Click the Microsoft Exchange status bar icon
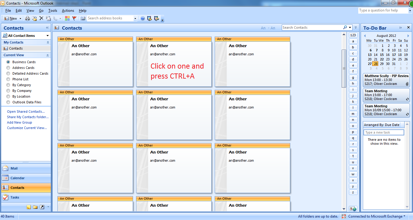This screenshot has height=220, width=413. pyautogui.click(x=344, y=216)
